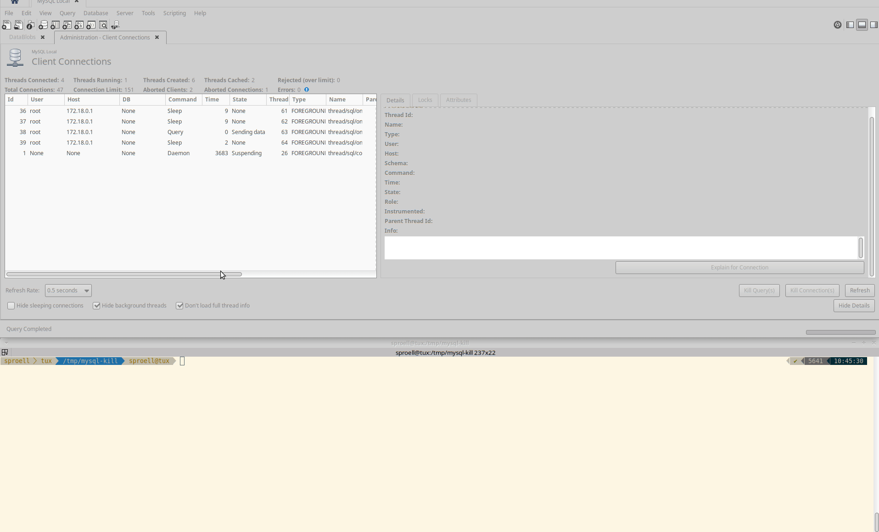Open the Edit menu
This screenshot has height=532, width=879.
point(26,13)
